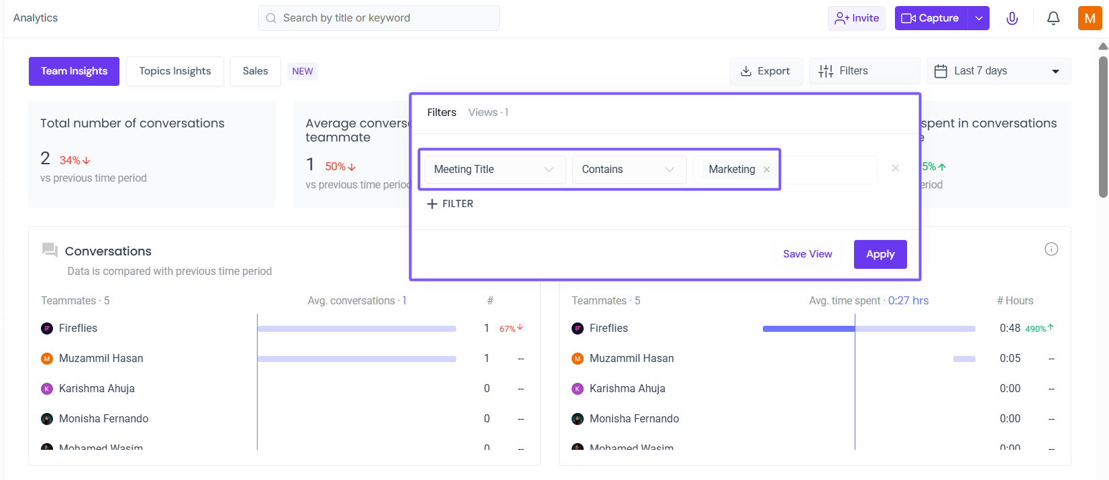The image size is (1109, 480).
Task: Click the Save View link
Action: click(807, 254)
